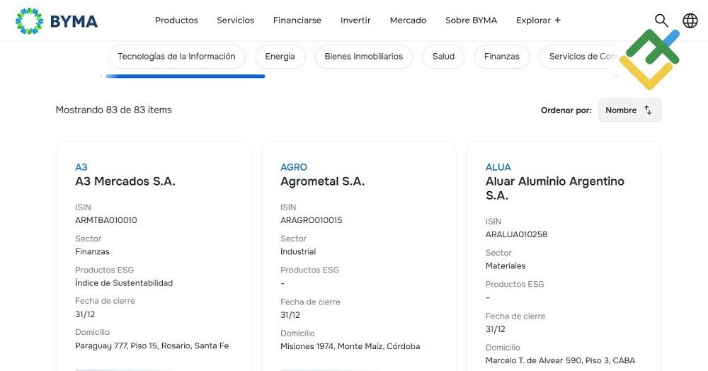Open the Servicios menu
This screenshot has width=708, height=371.
[x=235, y=21]
